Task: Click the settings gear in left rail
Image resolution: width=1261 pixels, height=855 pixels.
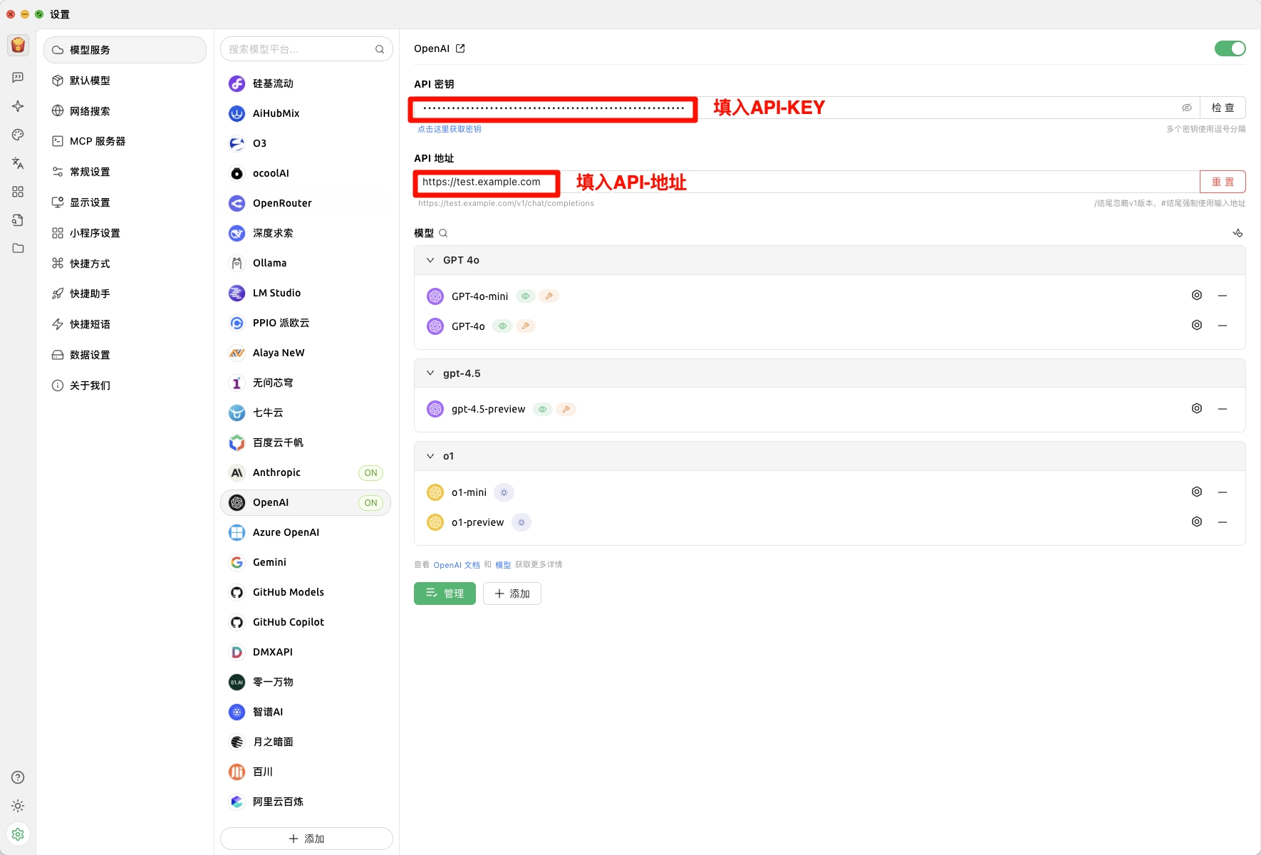Action: (18, 834)
